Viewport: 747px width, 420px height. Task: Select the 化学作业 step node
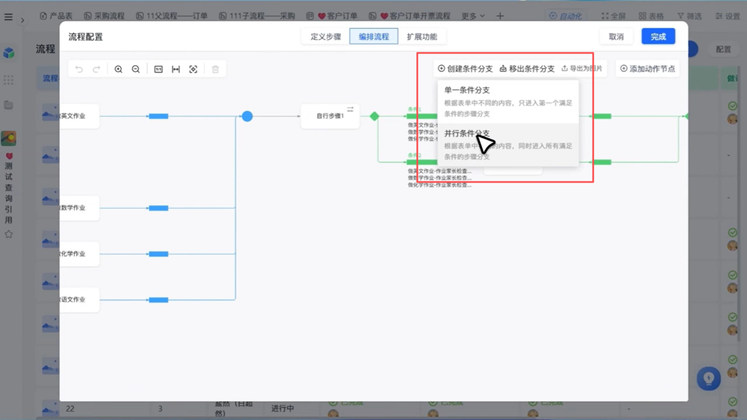79,254
